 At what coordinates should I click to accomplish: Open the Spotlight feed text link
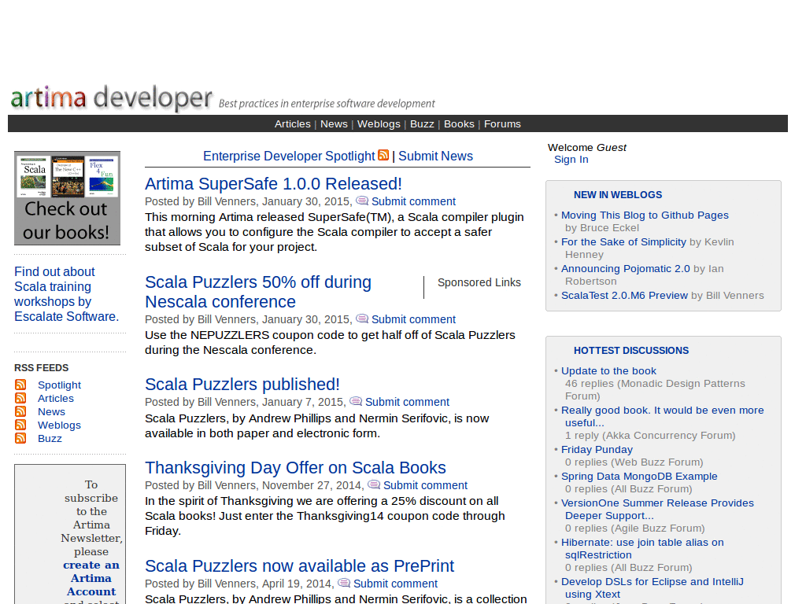pos(59,385)
